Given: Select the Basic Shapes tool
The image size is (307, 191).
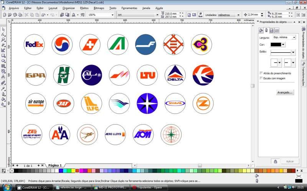Looking at the screenshot, I should click(3, 71).
